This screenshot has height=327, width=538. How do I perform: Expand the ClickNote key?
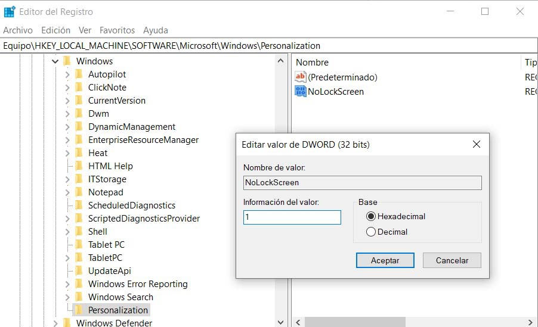click(x=67, y=88)
